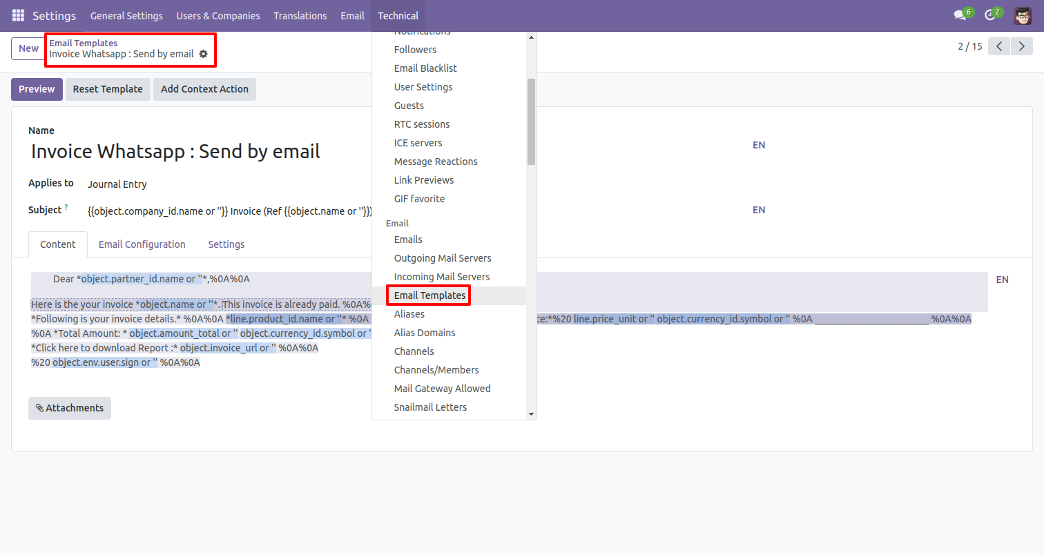Click the EN translate button beside Subject
The width and height of the screenshot is (1044, 555).
(x=759, y=210)
